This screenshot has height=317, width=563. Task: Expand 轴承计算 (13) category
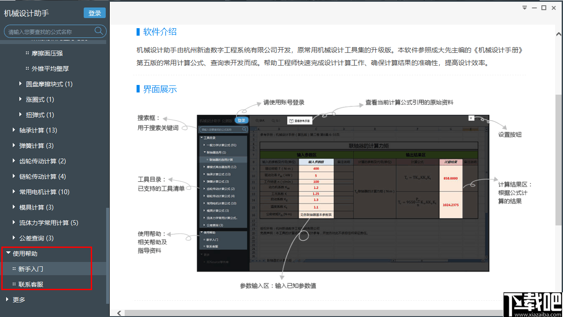pyautogui.click(x=14, y=130)
